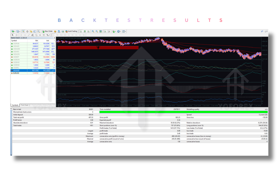
Task: Expand the arrow objects dropdown
Action: 49,35
